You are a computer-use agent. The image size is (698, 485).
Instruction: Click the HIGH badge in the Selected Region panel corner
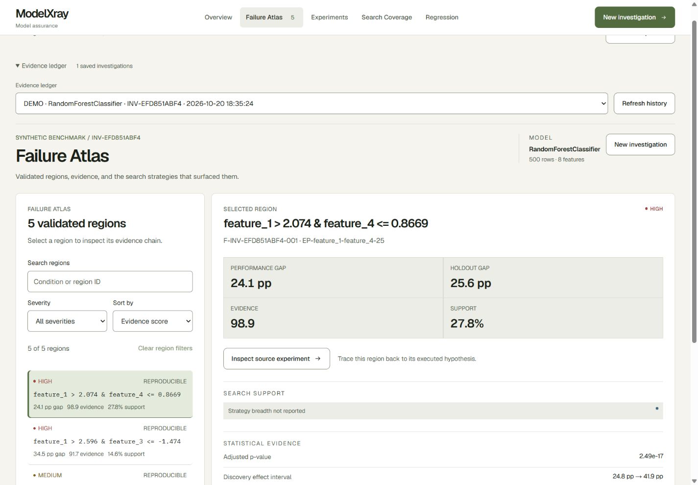(x=654, y=209)
